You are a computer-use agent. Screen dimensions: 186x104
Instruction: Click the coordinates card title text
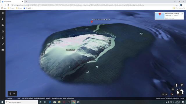[173, 14]
